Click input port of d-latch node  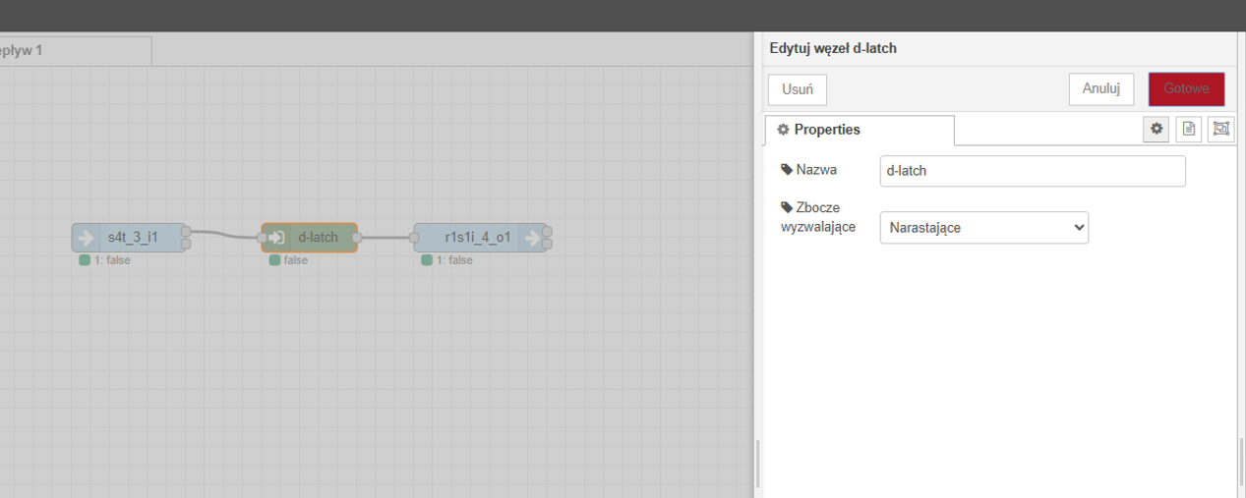(262, 238)
